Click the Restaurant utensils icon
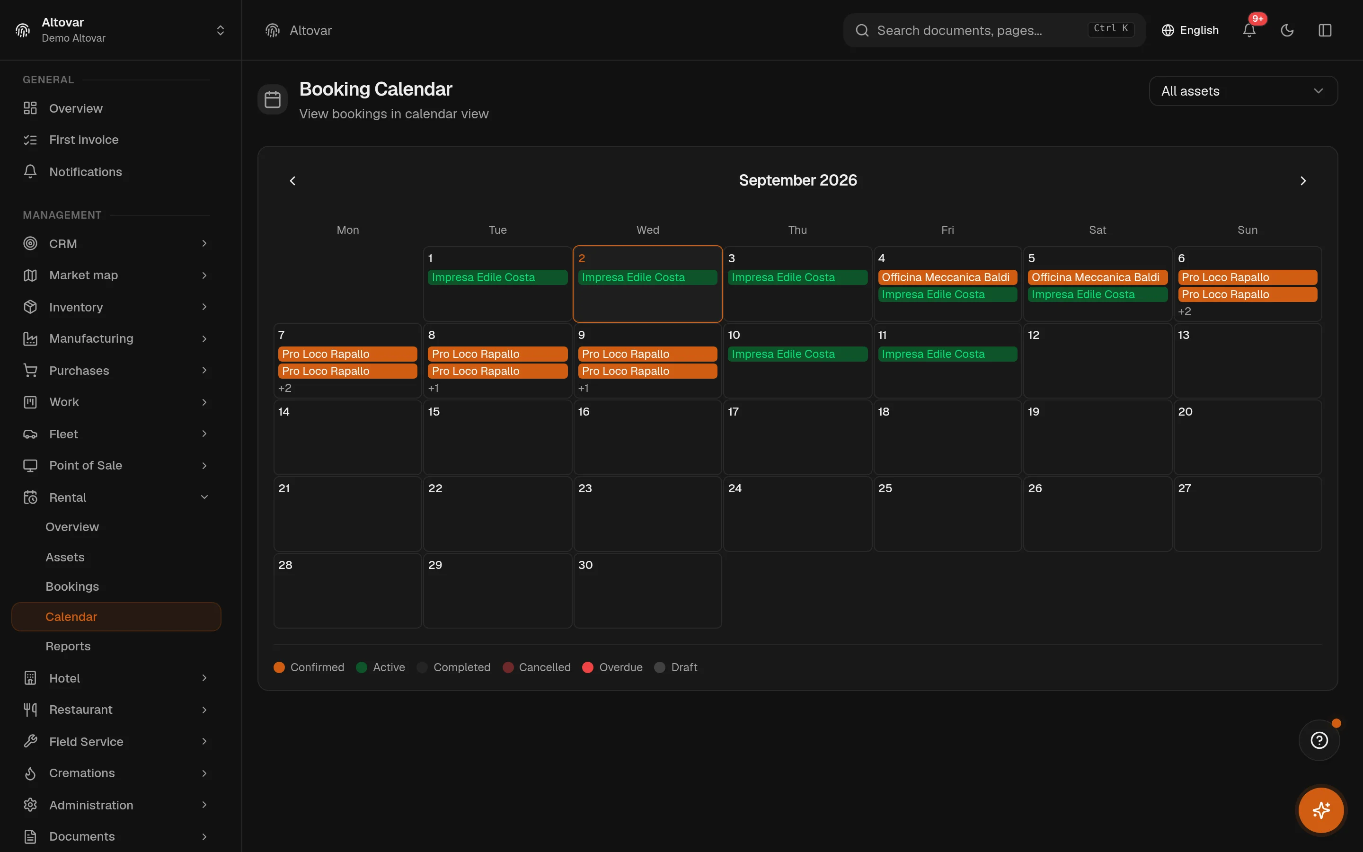 [30, 710]
